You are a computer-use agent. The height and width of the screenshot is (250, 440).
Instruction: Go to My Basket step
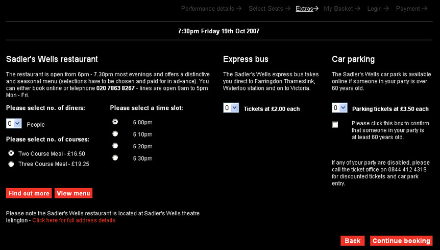click(342, 9)
